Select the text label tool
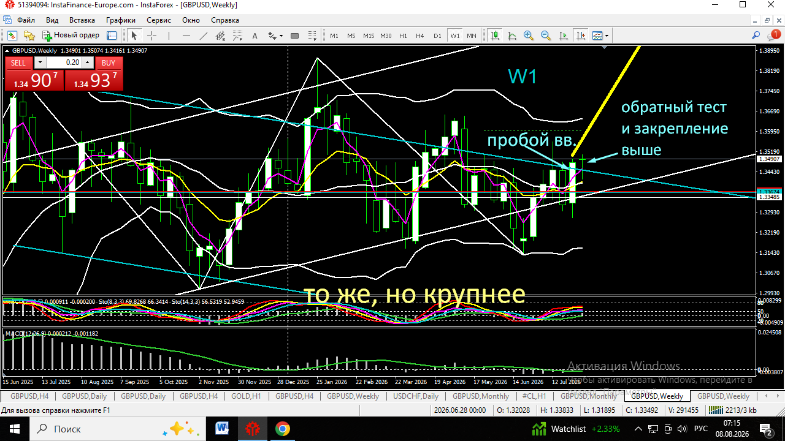 (255, 36)
